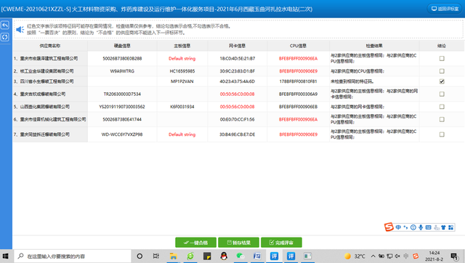The height and width of the screenshot is (263, 465).
Task: Click the CPU信息 column header
Action: pyautogui.click(x=298, y=46)
